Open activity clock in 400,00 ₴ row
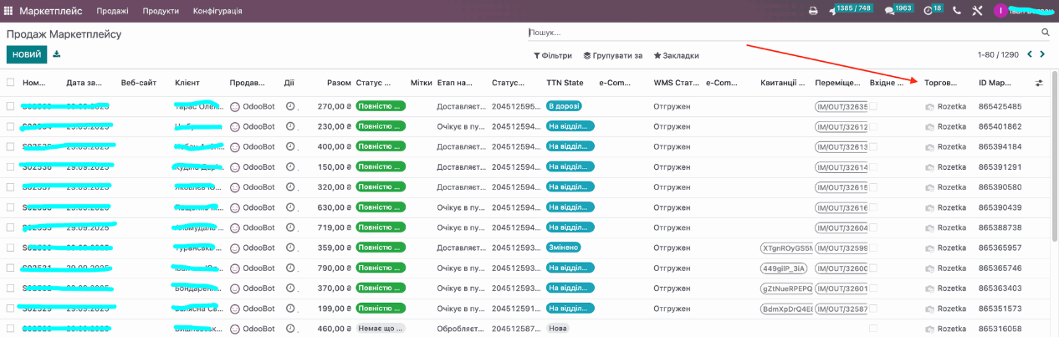This screenshot has height=337, width=1059. pyautogui.click(x=290, y=146)
